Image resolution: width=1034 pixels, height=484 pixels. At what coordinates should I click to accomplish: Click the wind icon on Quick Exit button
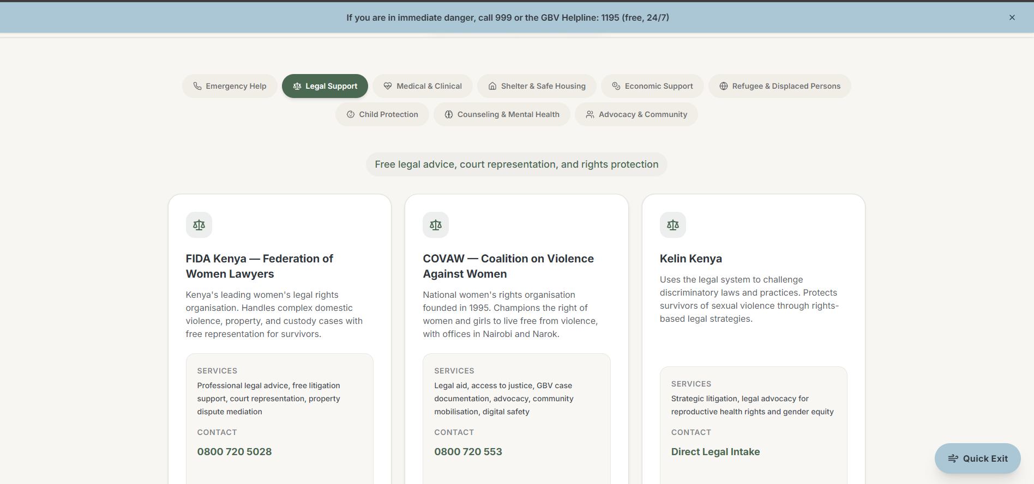(953, 458)
